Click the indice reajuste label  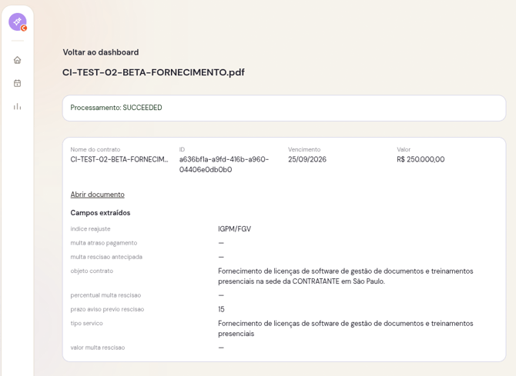[91, 229]
